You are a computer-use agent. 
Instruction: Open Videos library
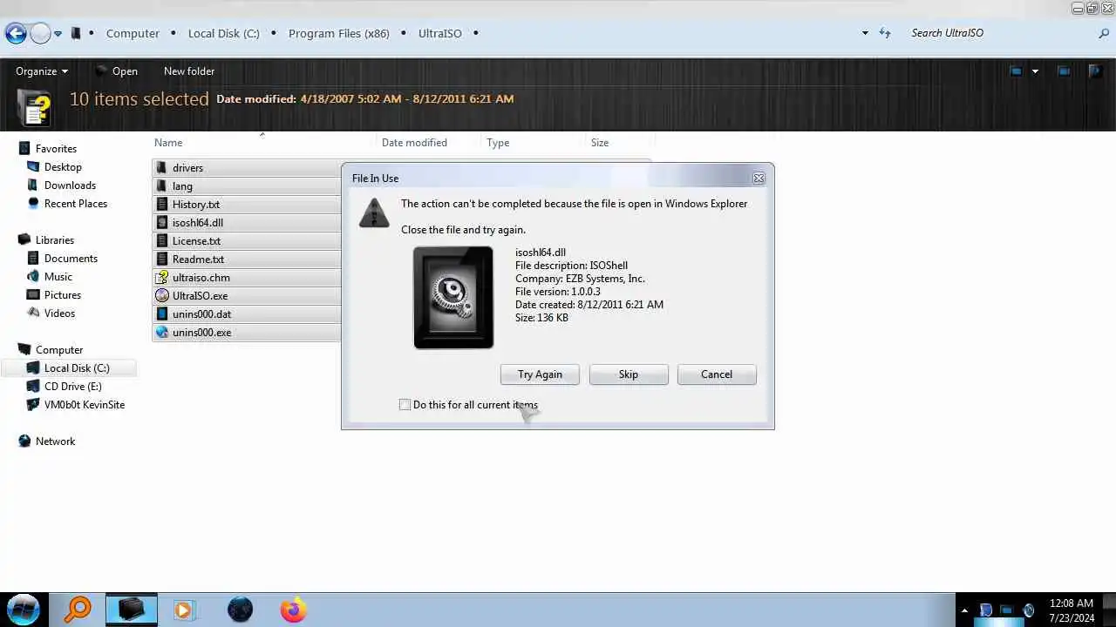[x=59, y=313]
